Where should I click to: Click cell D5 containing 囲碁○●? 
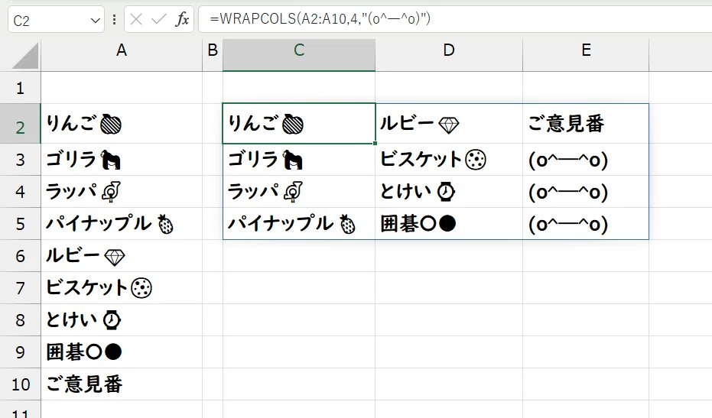pos(449,224)
